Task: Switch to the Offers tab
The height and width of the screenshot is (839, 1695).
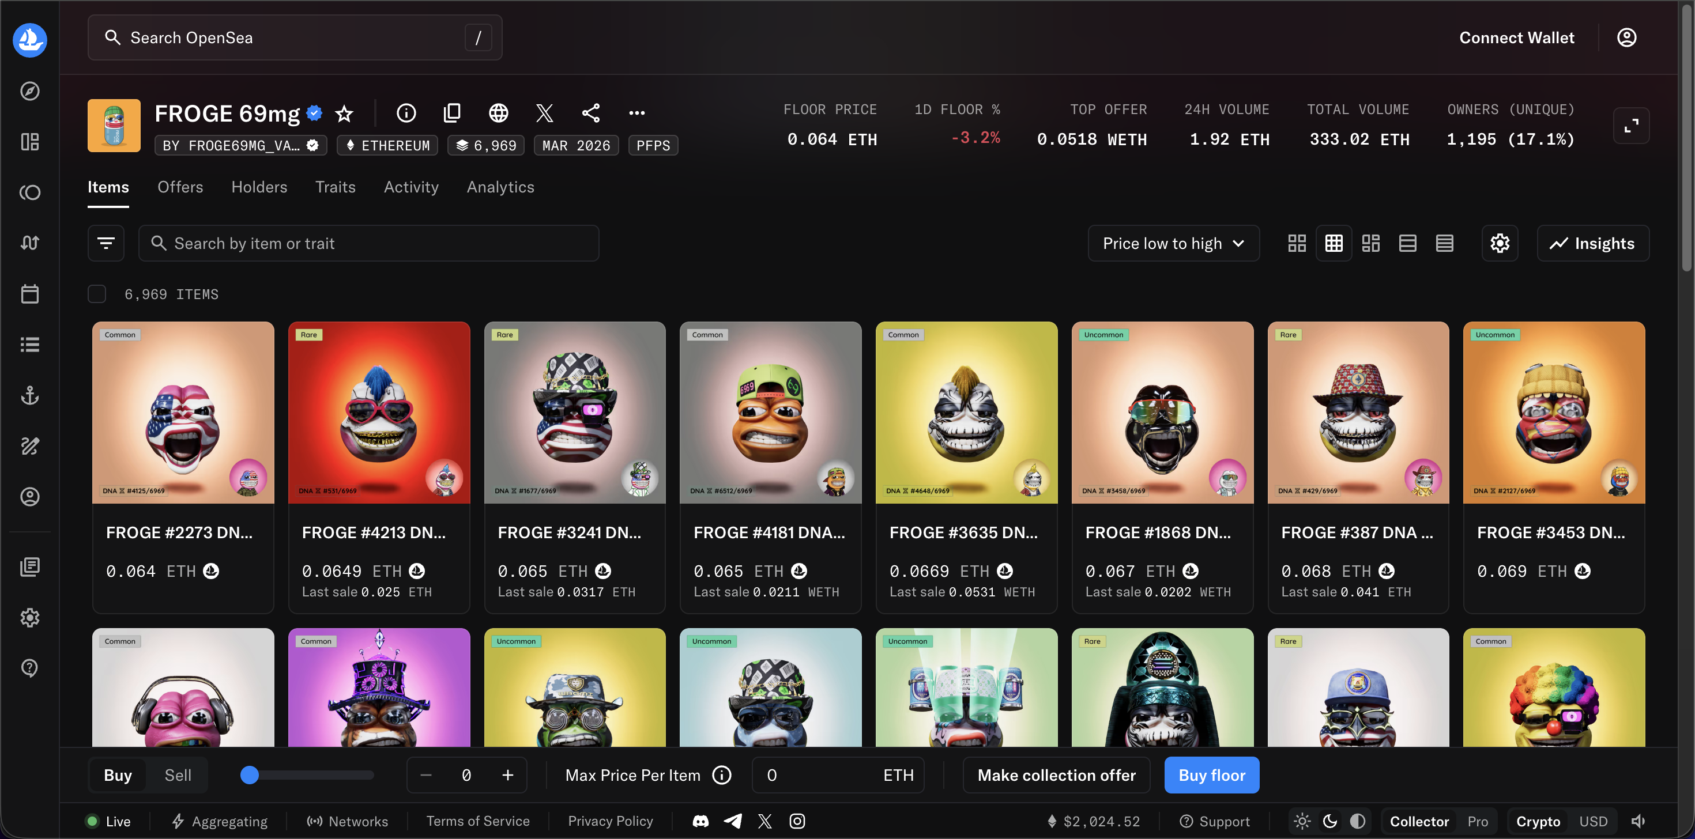Action: click(180, 187)
